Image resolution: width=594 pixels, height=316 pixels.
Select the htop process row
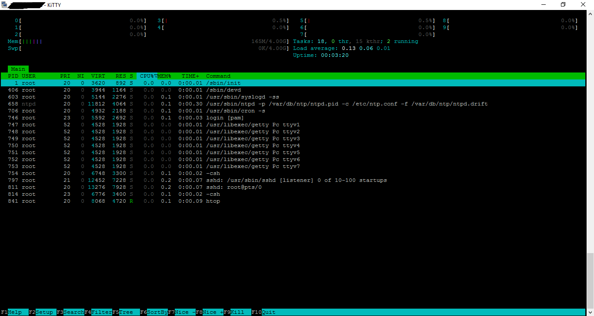[174, 201]
